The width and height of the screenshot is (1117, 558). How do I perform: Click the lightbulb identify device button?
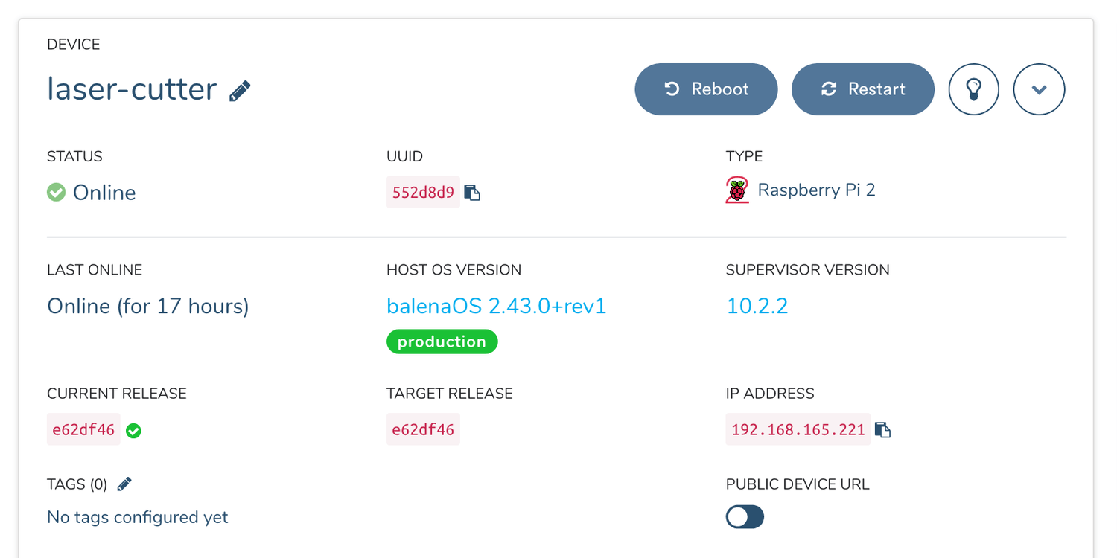click(973, 89)
